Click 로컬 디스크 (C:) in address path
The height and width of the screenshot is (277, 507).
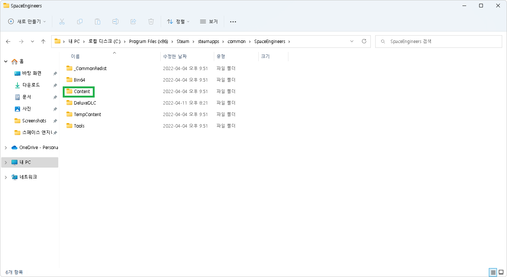click(x=104, y=42)
